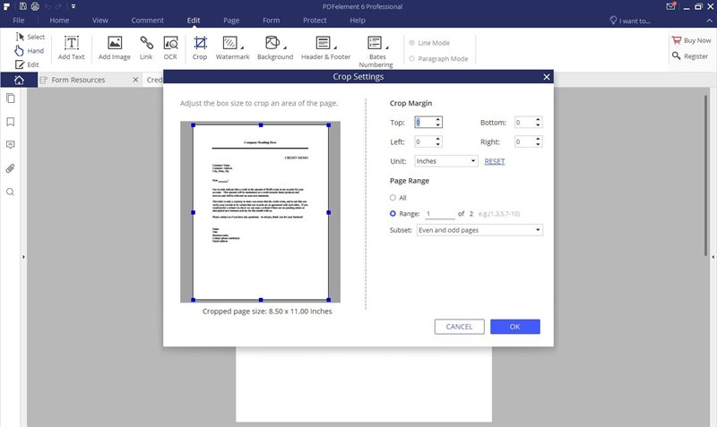Click the Save icon in title bar

pyautogui.click(x=23, y=6)
